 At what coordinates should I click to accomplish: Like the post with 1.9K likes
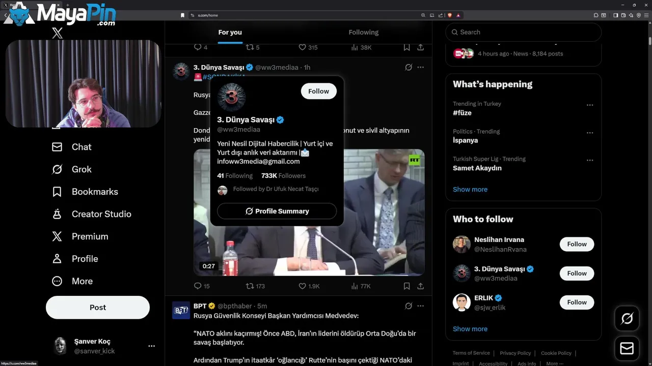click(x=309, y=286)
